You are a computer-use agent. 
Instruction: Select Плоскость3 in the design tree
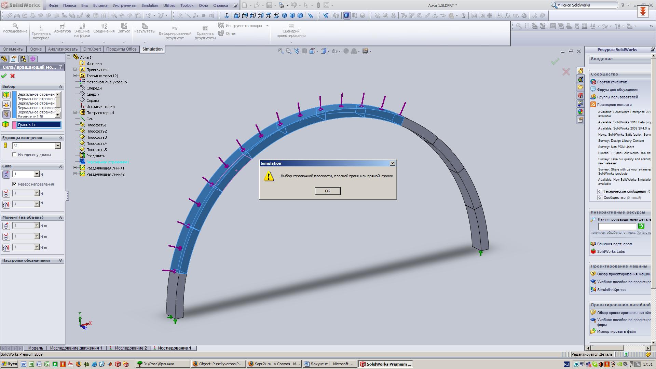point(96,137)
